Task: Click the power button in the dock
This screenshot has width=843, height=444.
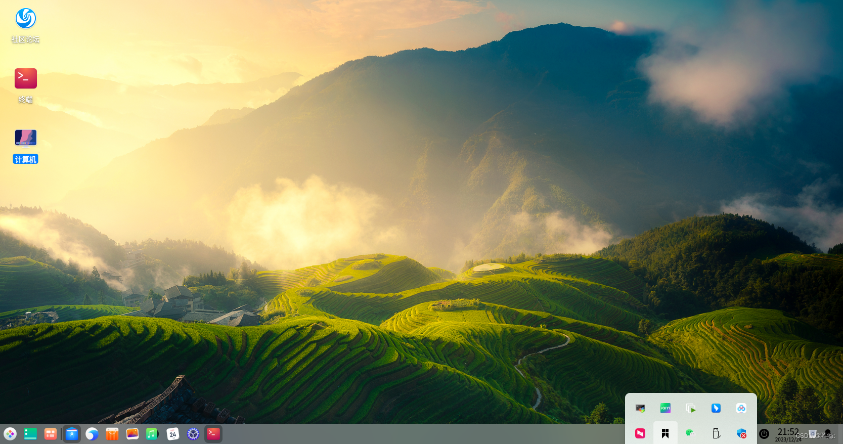Action: (764, 433)
